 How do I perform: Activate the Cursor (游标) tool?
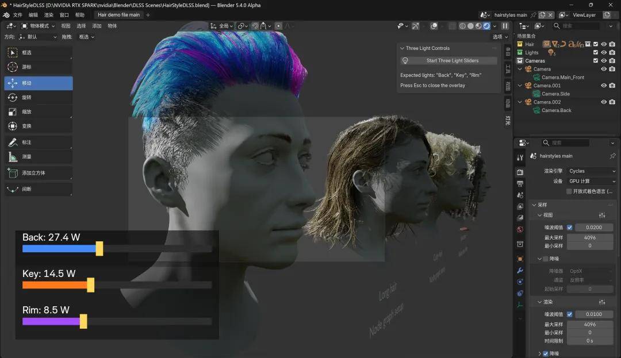39,67
